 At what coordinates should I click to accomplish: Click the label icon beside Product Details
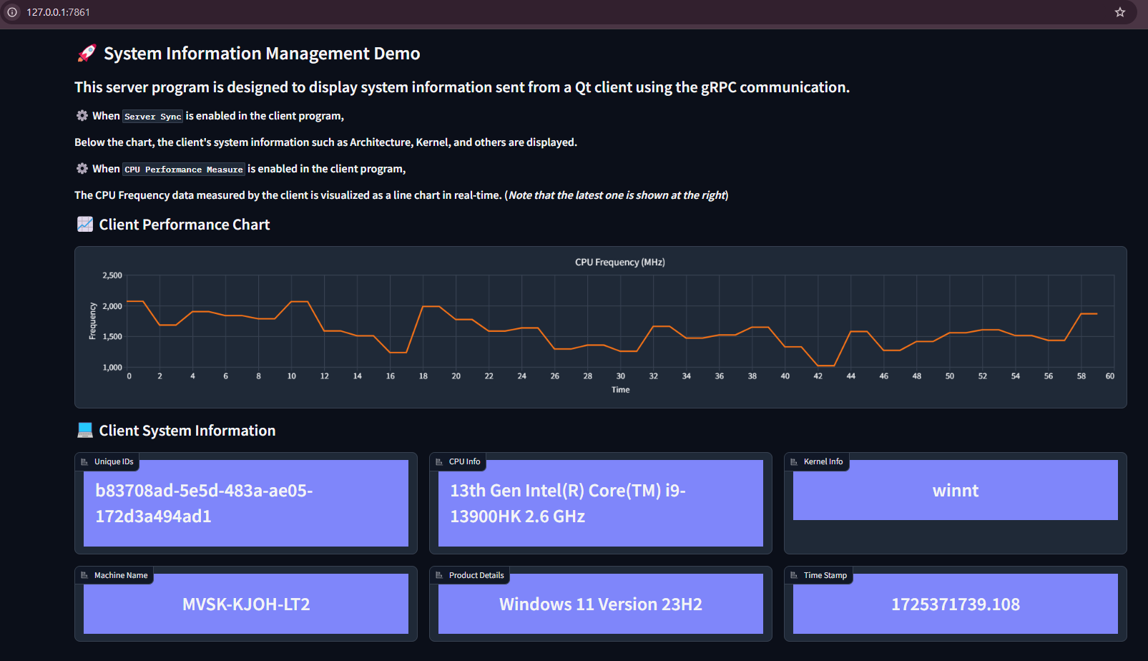coord(441,574)
